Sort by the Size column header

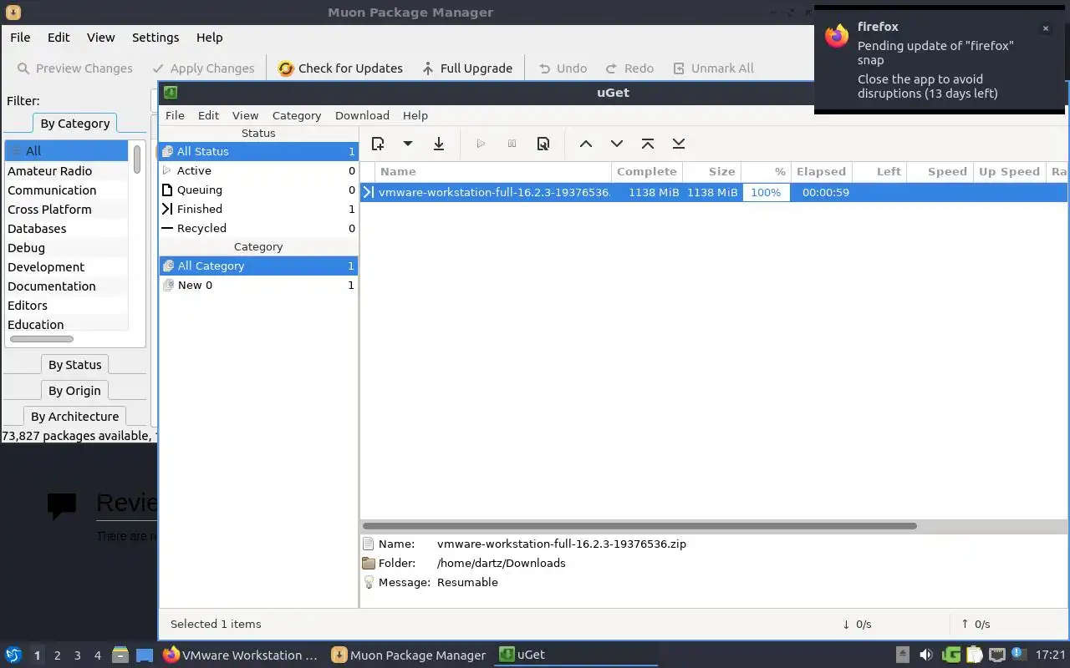click(711, 171)
